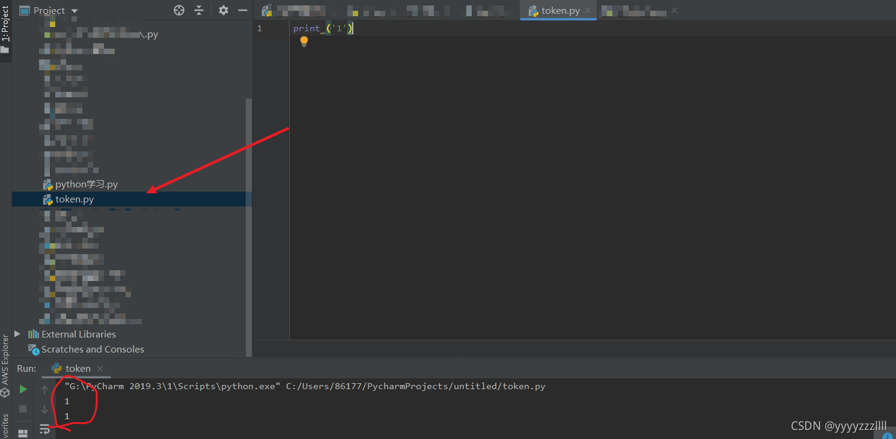Click the print statement in editor
Image resolution: width=896 pixels, height=439 pixels.
(x=323, y=28)
